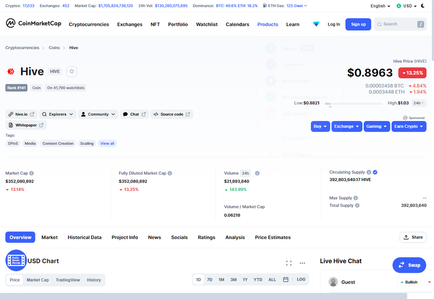Toggle LOG scale on chart

pos(301,280)
